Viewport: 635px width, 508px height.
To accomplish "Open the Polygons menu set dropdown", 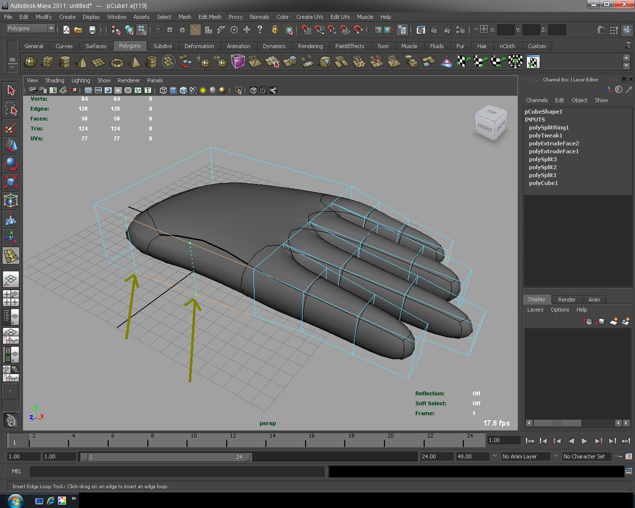I will click(x=30, y=29).
